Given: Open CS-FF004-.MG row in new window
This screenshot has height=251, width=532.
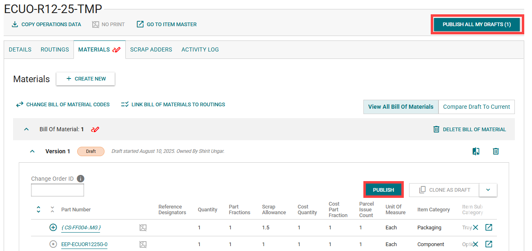Looking at the screenshot, I should pyautogui.click(x=489, y=227).
